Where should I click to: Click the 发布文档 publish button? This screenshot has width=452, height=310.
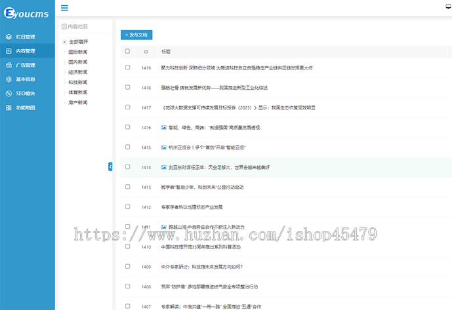click(x=136, y=35)
